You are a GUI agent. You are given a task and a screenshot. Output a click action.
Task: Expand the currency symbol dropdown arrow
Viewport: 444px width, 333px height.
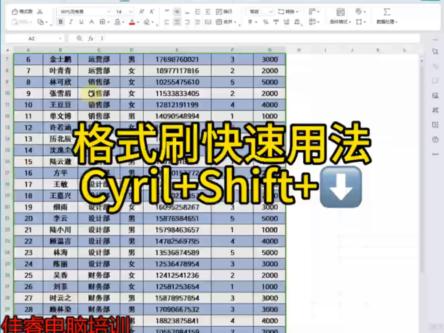coord(256,22)
